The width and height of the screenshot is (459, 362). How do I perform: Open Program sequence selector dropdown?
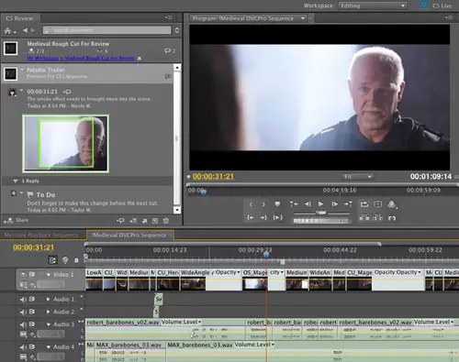[303, 18]
